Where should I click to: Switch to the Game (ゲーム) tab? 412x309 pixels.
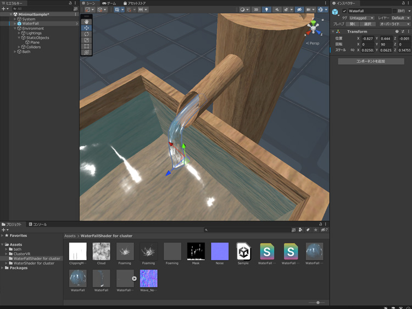109,3
